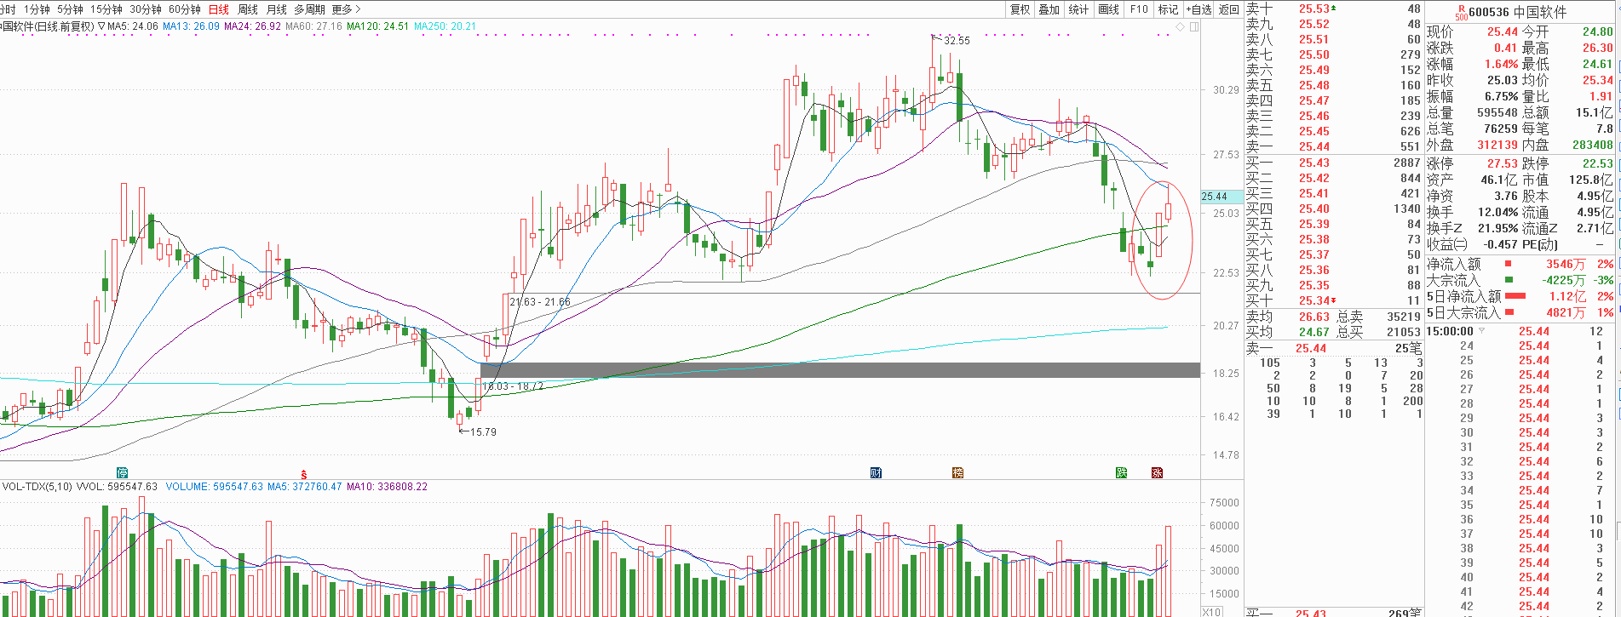This screenshot has width=1621, height=617.
Task: Click the 榜 ranking marker icon
Action: pyautogui.click(x=957, y=473)
